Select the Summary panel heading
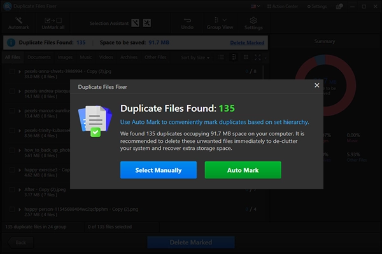This screenshot has width=382, height=254. pyautogui.click(x=325, y=41)
